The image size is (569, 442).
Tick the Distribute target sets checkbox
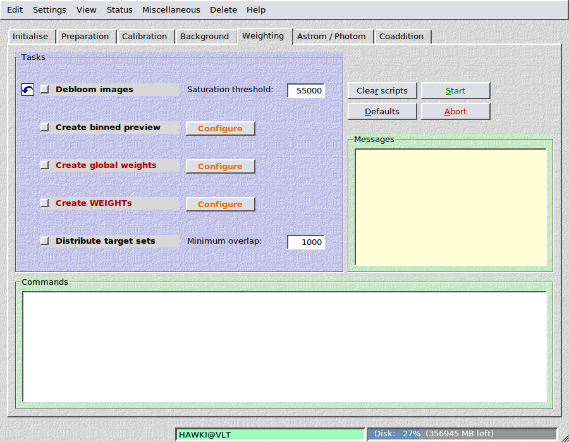[45, 241]
